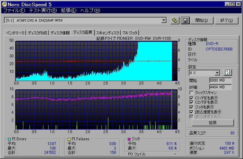Open the テスト実行(R) menu

click(43, 10)
